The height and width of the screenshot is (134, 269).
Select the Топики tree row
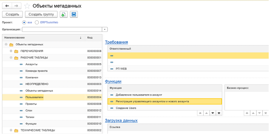[x=52, y=117]
